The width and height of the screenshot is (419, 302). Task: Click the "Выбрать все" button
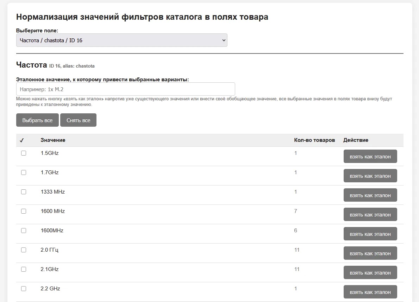[37, 120]
